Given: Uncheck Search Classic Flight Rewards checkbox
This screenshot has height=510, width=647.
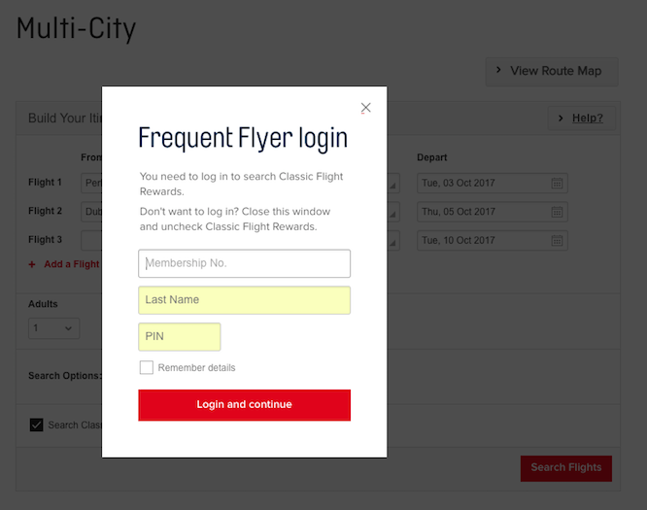Looking at the screenshot, I should (36, 425).
